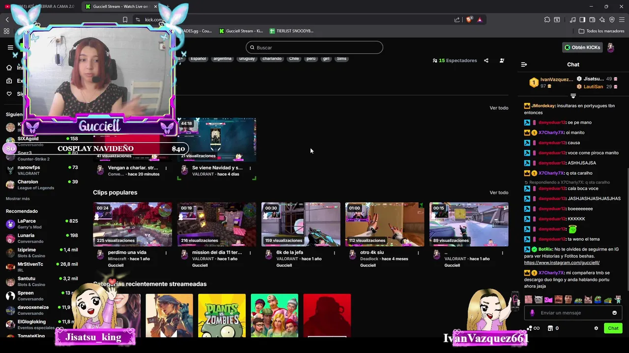Open followed channel Charolon
629x353 pixels.
(42, 184)
